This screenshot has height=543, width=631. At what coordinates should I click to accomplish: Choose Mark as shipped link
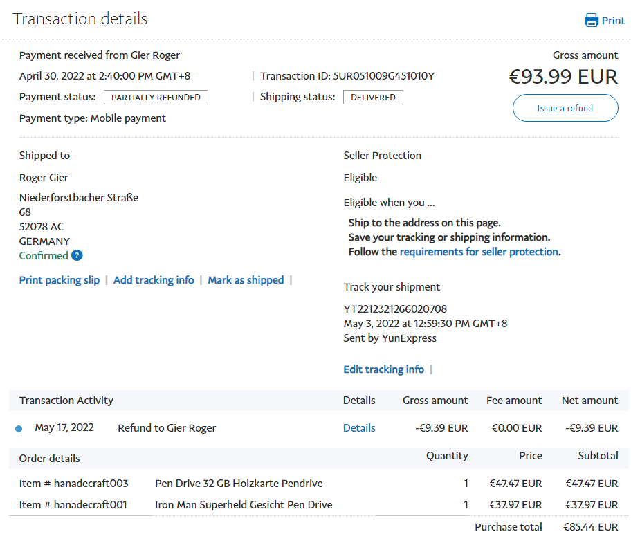click(x=246, y=280)
